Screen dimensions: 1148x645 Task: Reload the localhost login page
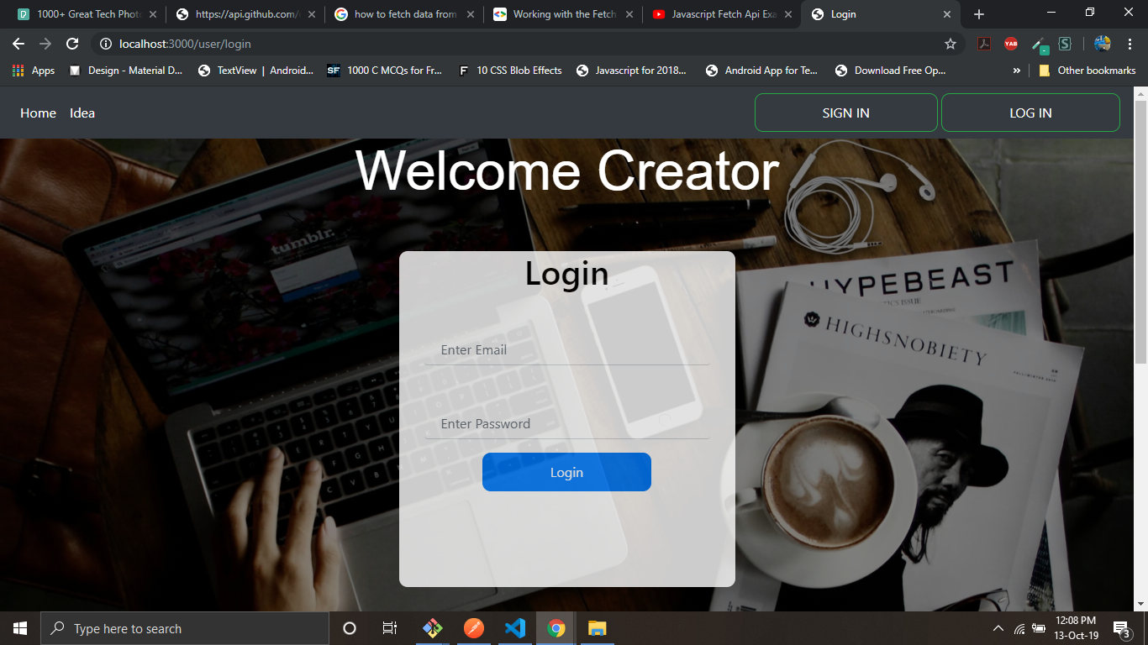click(72, 44)
